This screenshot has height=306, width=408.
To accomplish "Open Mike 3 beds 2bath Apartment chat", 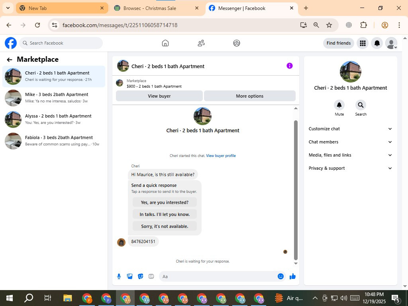I will coord(54,98).
